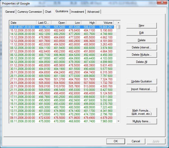Open Math Formula (split, invert) dialog
169x148 pixels.
tap(142, 112)
